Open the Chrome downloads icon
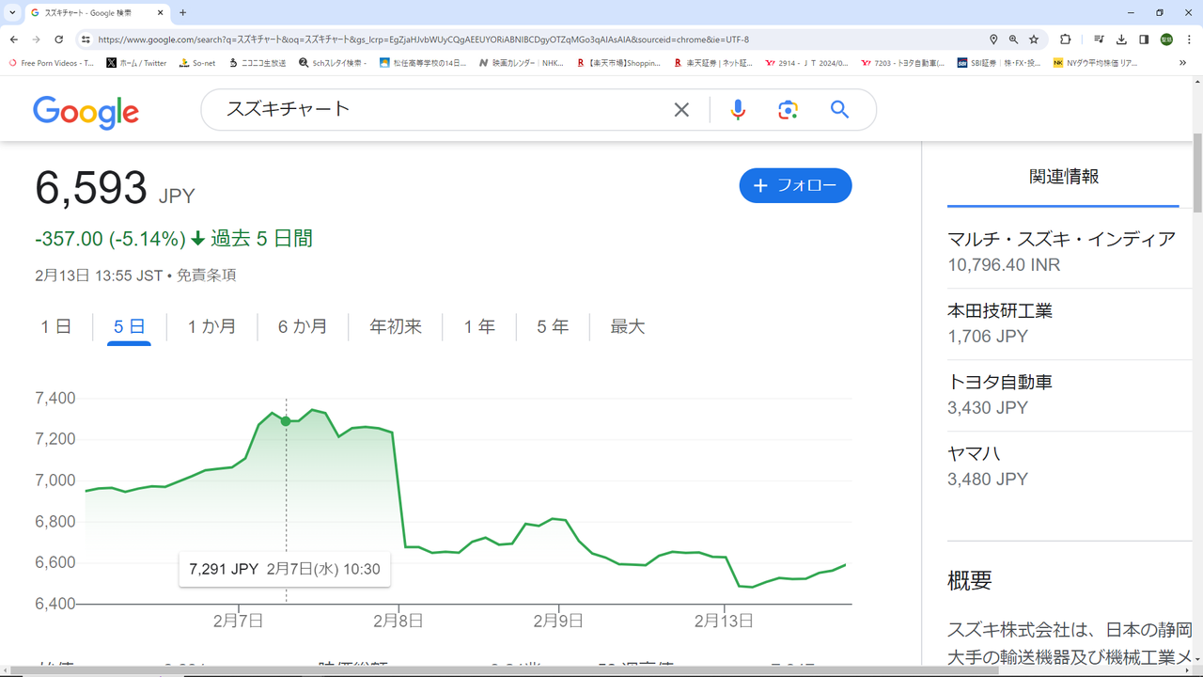1203x677 pixels. [x=1121, y=39]
